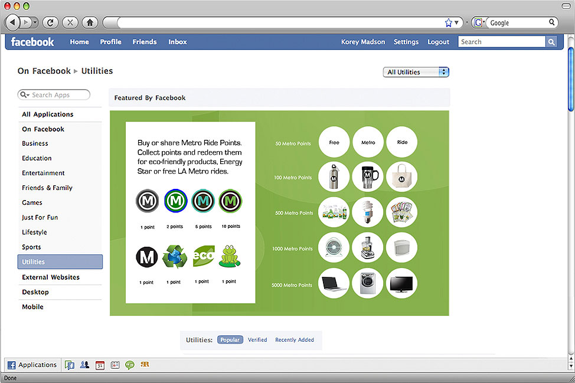This screenshot has height=383, width=575.
Task: Open the Friends icon in bottom bar
Action: (84, 365)
